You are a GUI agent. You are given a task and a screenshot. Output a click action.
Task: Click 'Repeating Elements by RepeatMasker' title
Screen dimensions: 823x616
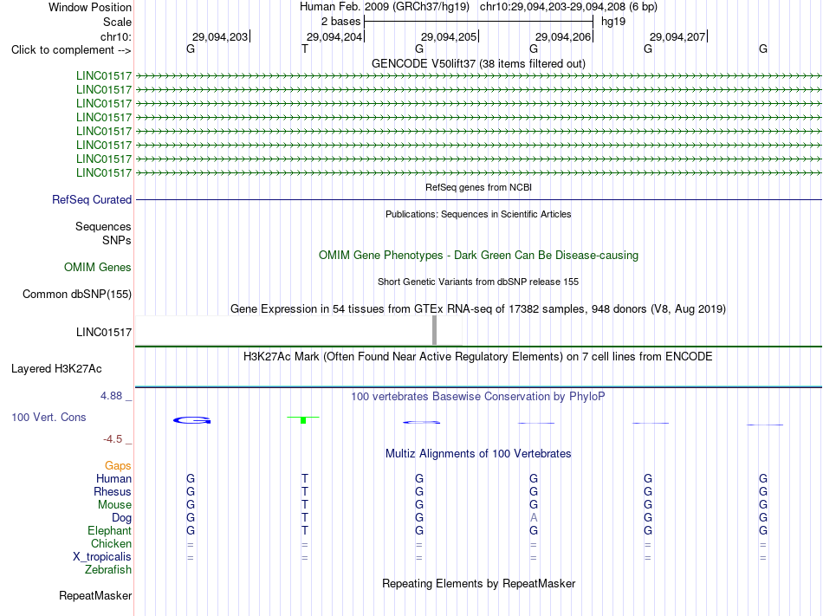[x=478, y=583]
